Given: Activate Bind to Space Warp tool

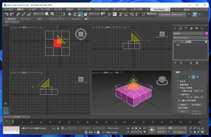Looking at the screenshot, I should click(29, 14).
